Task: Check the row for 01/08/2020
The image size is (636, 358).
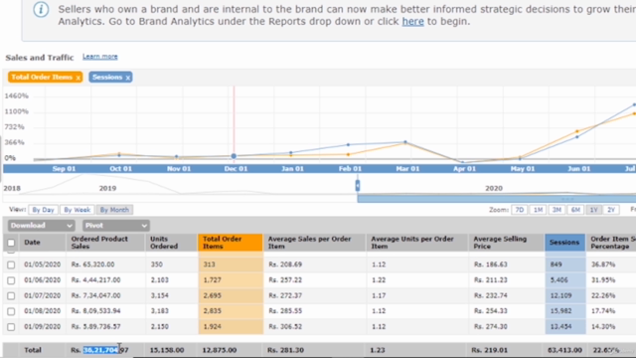Action: [x=11, y=311]
